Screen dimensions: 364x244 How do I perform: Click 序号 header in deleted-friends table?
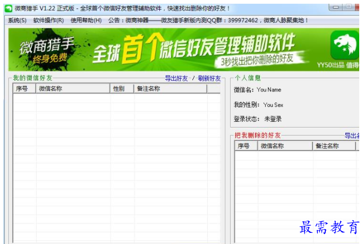point(246,146)
